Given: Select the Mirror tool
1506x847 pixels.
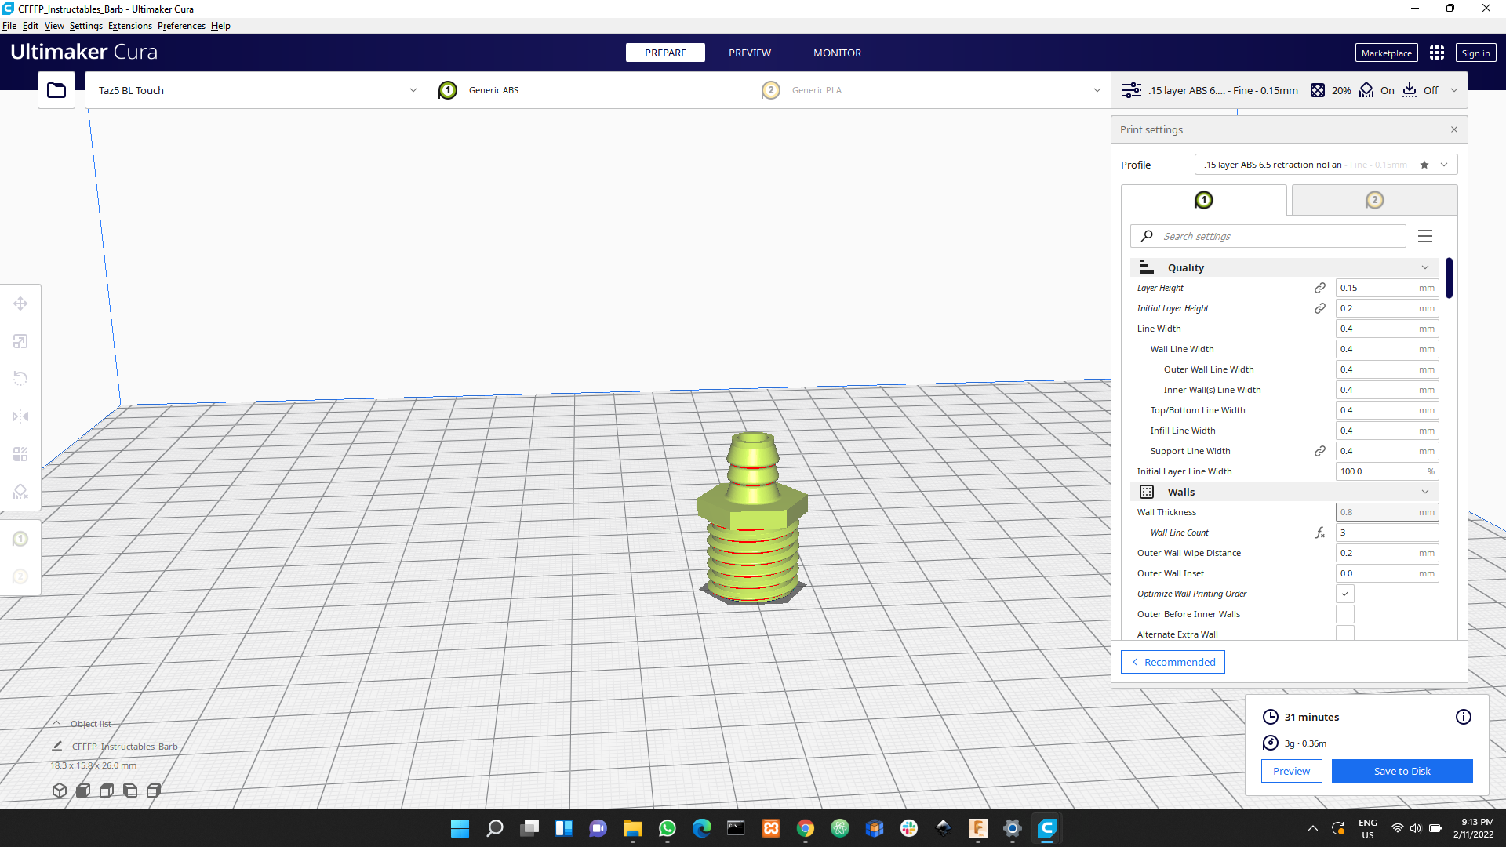Looking at the screenshot, I should [20, 416].
